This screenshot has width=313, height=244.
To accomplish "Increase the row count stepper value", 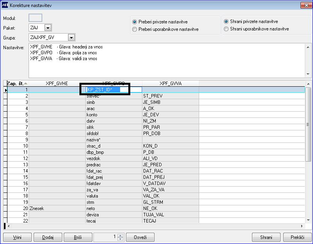I will pyautogui.click(x=121, y=235).
